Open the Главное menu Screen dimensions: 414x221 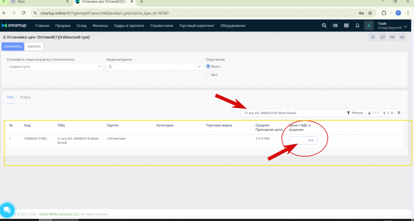42,26
